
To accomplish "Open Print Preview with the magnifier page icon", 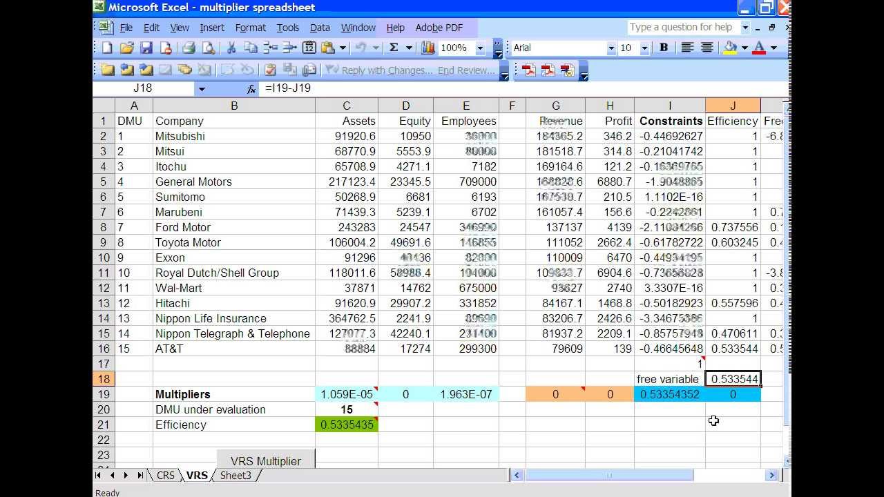I will (208, 48).
